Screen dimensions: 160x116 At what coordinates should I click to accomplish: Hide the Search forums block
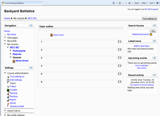click(x=153, y=26)
